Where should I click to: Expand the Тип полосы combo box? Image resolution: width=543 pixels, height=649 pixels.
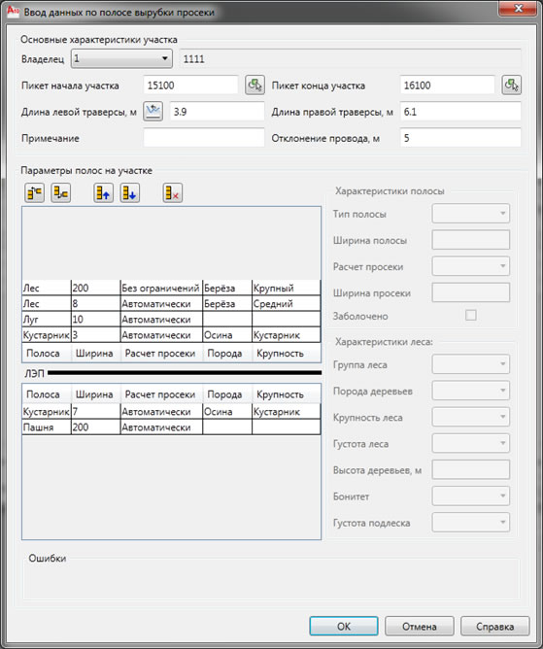pos(471,214)
